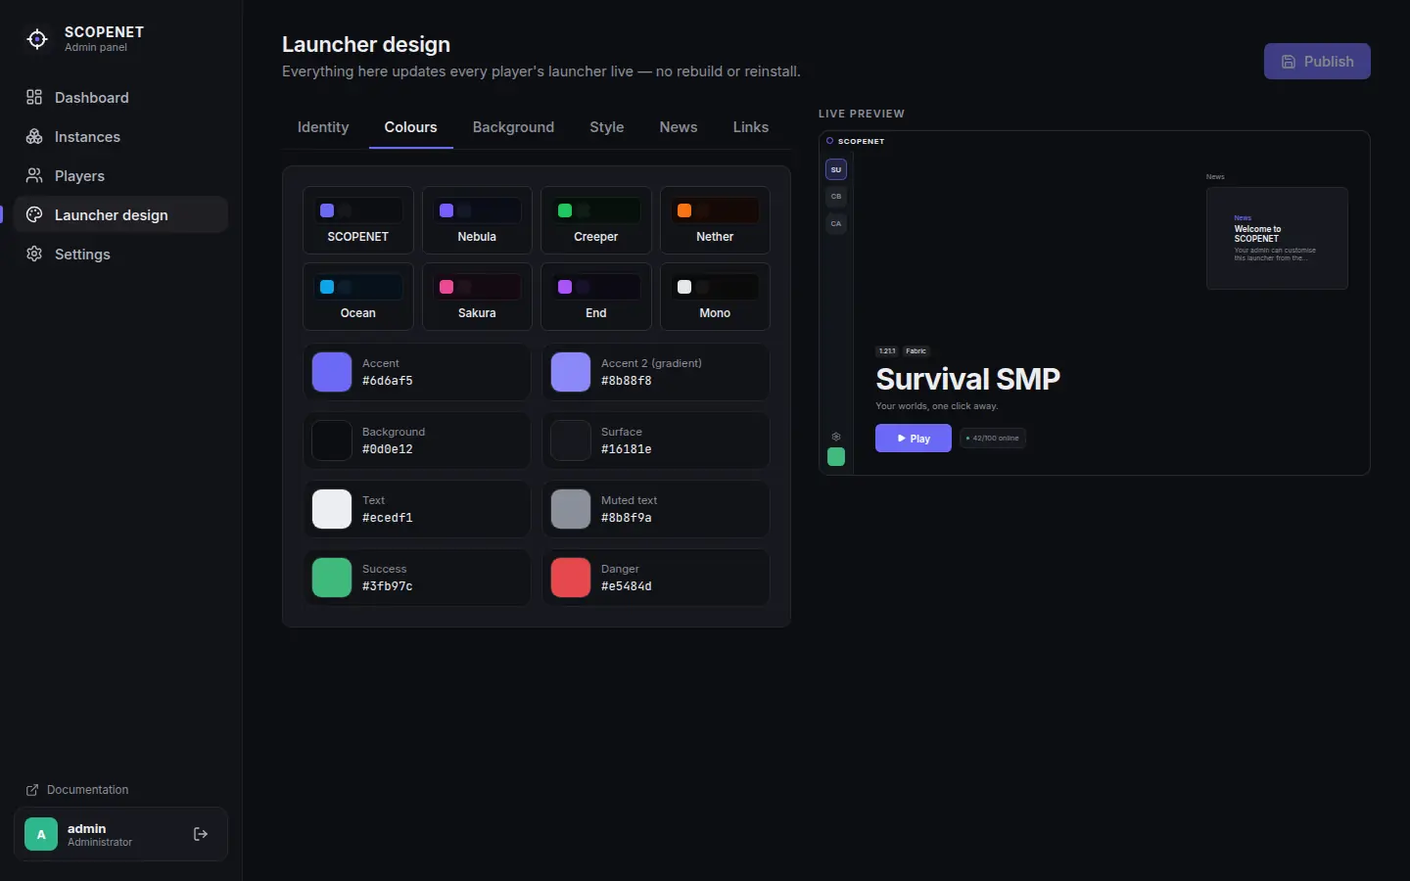
Task: Click the Fabric tag in preview
Action: point(916,350)
